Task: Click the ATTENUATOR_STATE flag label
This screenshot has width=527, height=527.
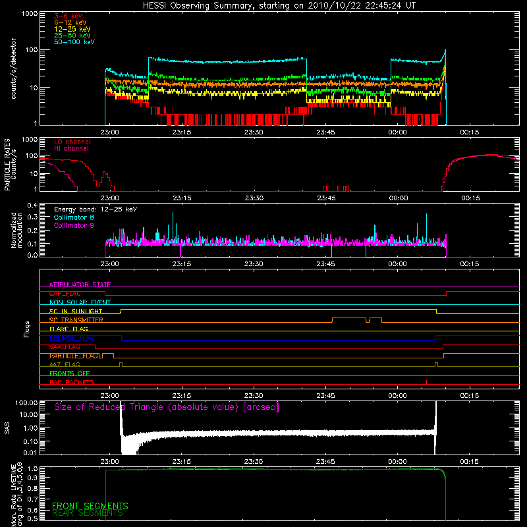Action: pos(80,285)
